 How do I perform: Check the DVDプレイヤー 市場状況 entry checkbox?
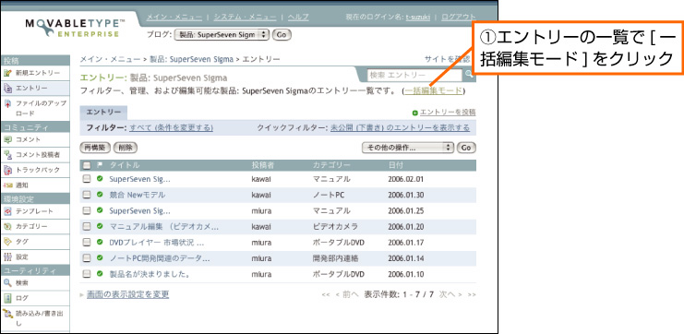click(87, 243)
